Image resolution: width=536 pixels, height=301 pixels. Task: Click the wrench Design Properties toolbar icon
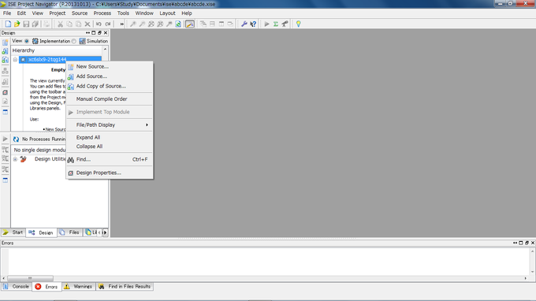click(244, 24)
